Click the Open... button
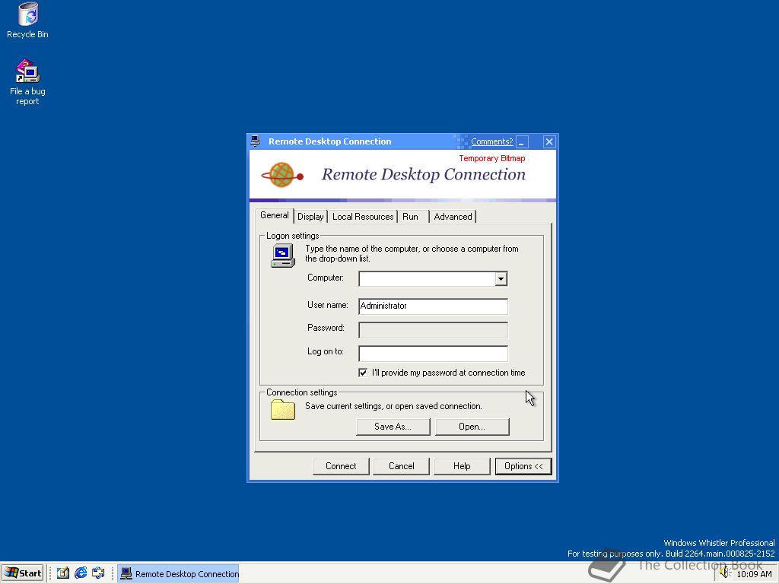The width and height of the screenshot is (779, 584). coord(472,427)
